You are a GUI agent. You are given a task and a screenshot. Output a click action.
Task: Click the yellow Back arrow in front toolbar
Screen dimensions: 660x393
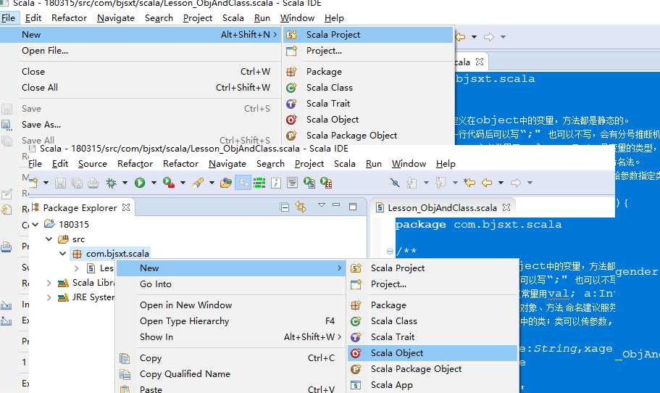(487, 183)
